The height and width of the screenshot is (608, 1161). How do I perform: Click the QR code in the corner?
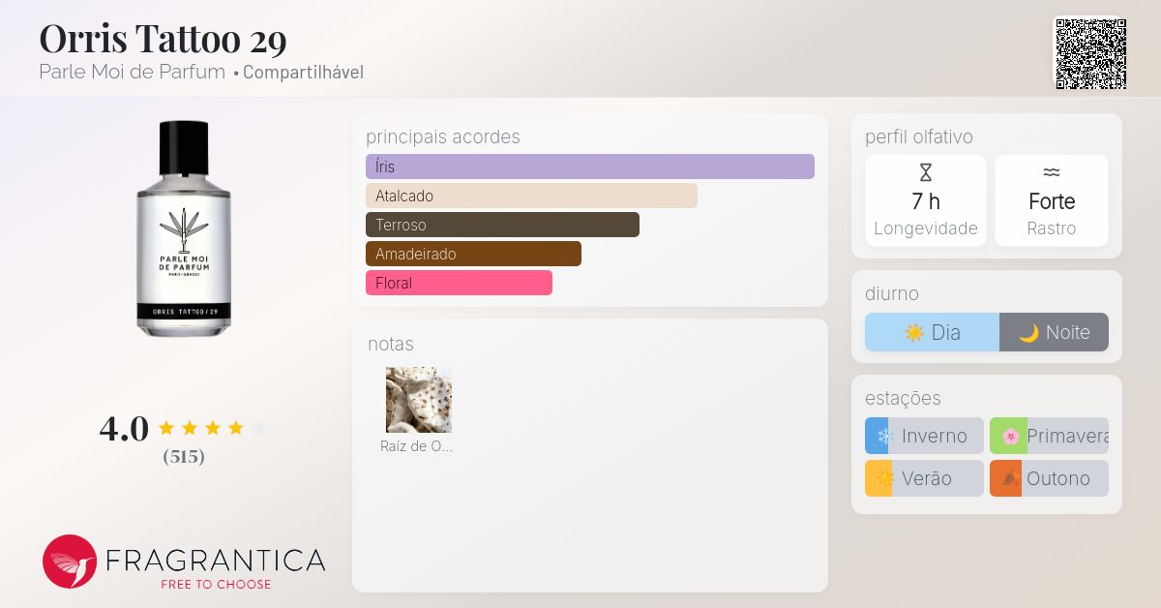[x=1090, y=53]
